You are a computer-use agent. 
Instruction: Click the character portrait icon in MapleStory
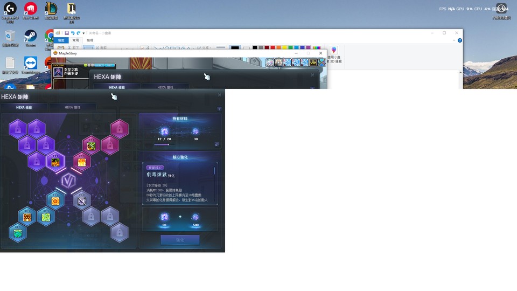pos(58,72)
